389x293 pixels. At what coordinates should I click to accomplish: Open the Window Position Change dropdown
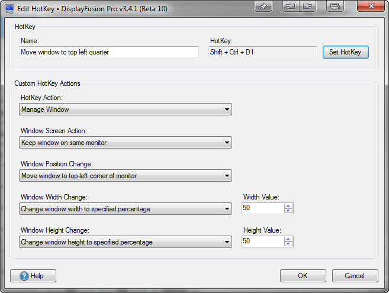(126, 176)
